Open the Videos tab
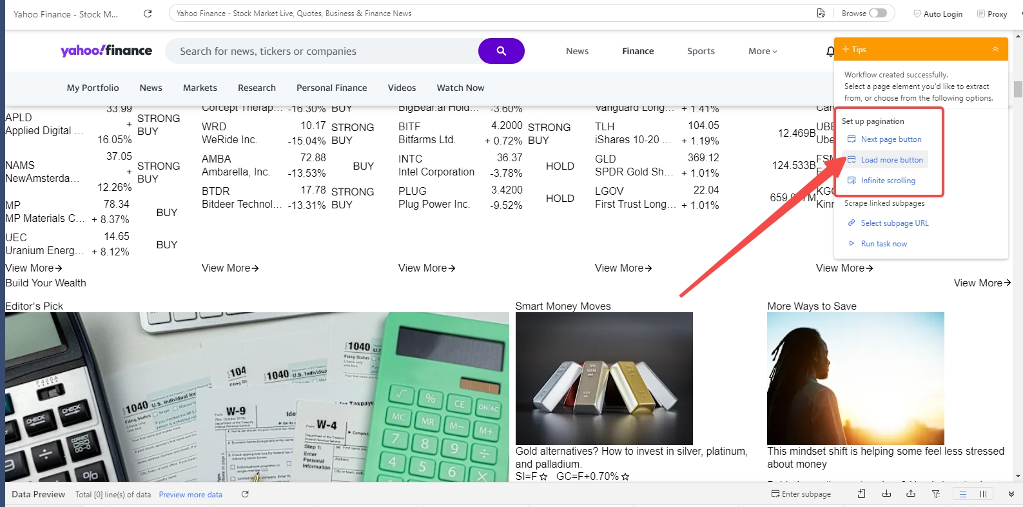 (402, 88)
